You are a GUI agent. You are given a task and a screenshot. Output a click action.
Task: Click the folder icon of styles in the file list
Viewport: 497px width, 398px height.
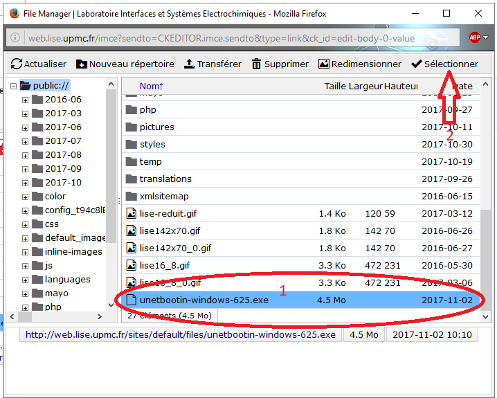[x=132, y=145]
